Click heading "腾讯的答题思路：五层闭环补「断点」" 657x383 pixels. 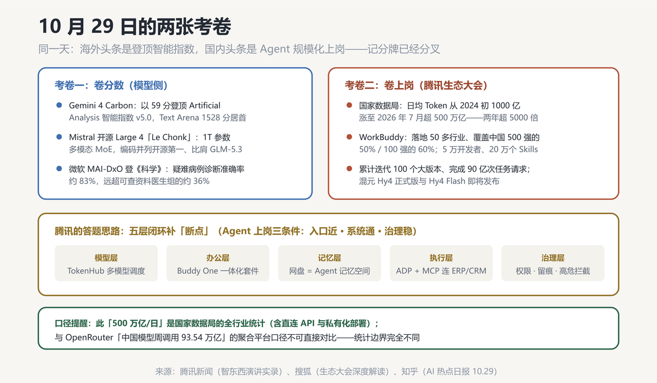[x=236, y=231]
